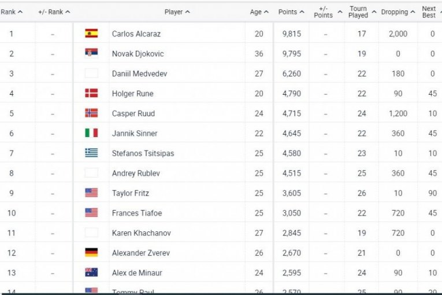
Task: Click the Serbia flag beside Novak Djokovic
Action: click(91, 54)
